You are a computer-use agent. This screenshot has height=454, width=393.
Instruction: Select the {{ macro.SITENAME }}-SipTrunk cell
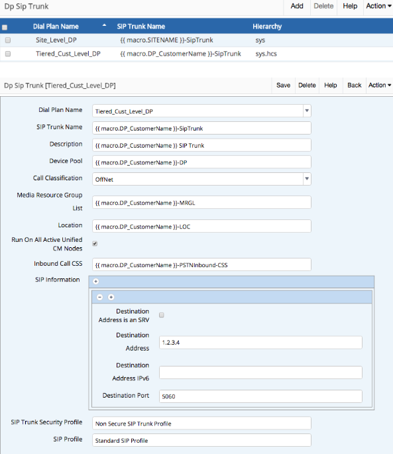166,40
